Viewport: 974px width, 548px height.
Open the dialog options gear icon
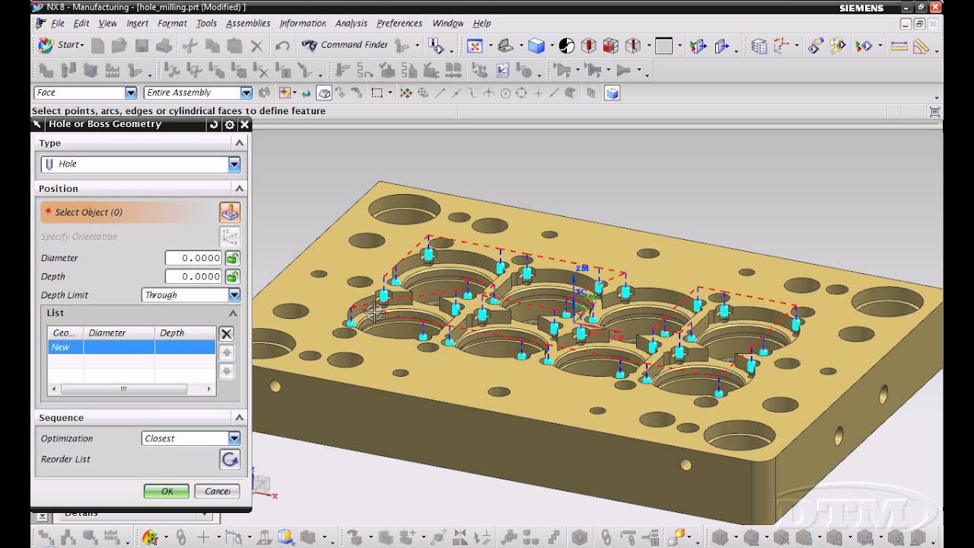tap(230, 124)
